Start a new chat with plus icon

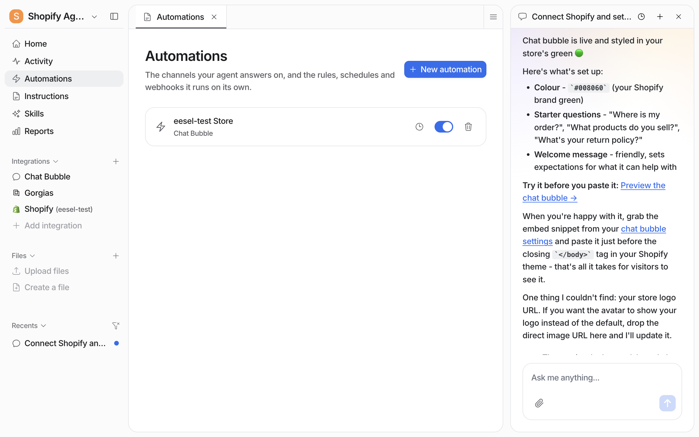(660, 17)
